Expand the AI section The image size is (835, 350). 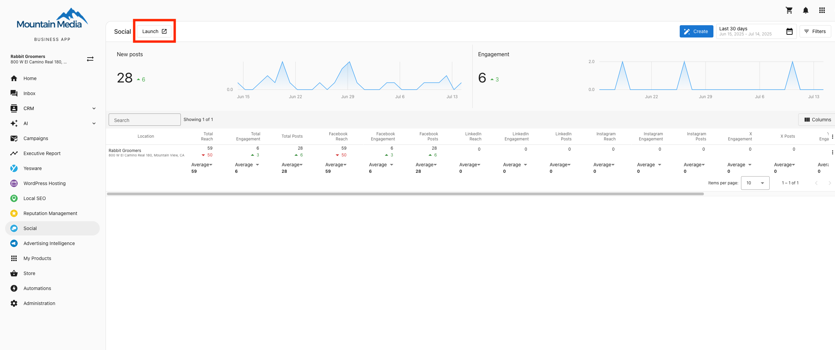click(94, 123)
